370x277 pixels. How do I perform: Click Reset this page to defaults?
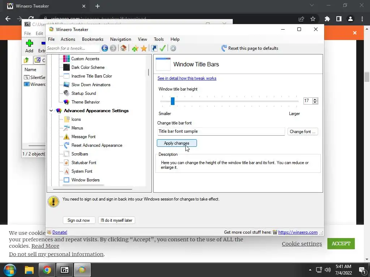point(250,48)
